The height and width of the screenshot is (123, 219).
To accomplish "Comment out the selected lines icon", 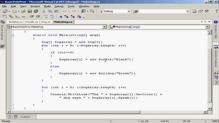I will tap(46, 17).
